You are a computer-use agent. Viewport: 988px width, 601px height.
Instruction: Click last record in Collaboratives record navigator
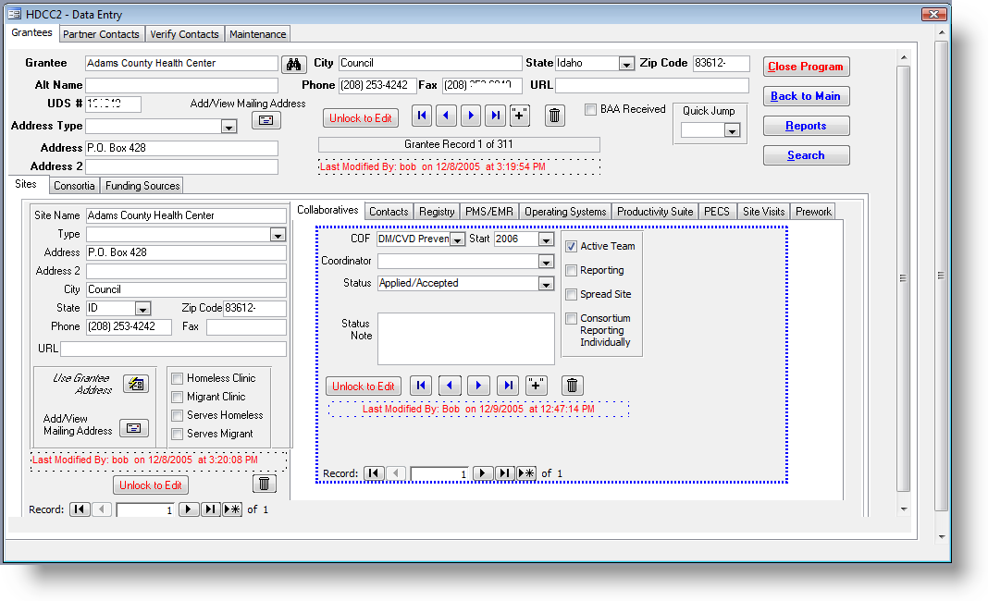[505, 473]
